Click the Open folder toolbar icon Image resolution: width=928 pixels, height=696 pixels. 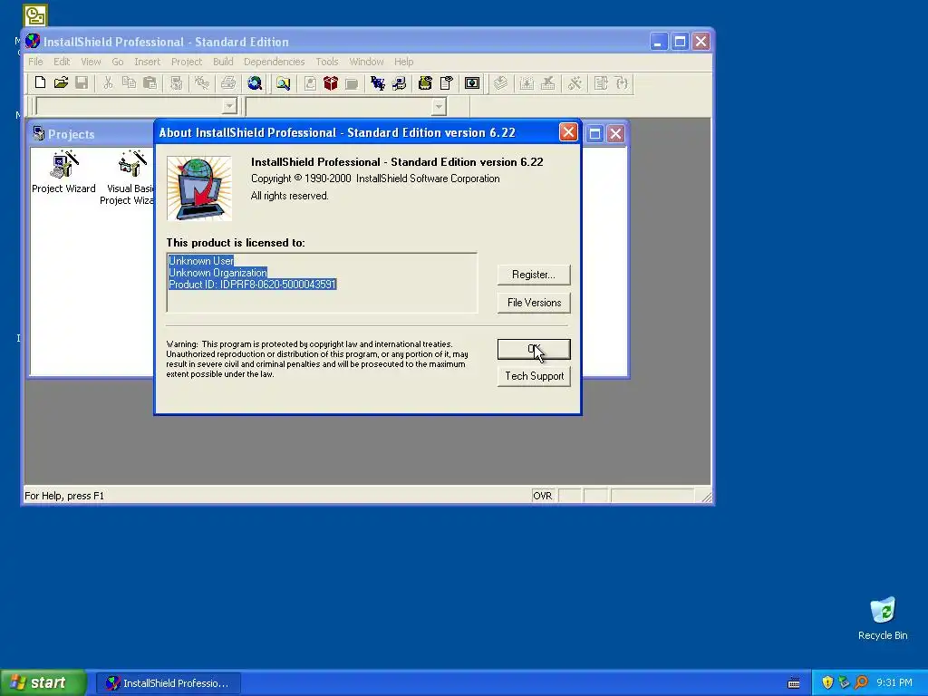[61, 82]
